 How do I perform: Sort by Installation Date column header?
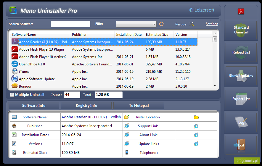coord(129,35)
